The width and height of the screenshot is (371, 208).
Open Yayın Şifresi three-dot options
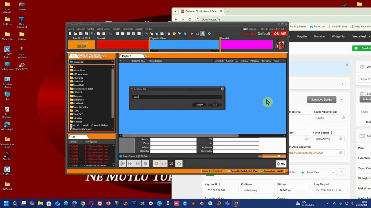[331, 133]
